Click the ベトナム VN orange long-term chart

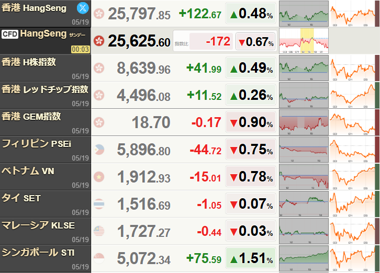tap(353, 177)
